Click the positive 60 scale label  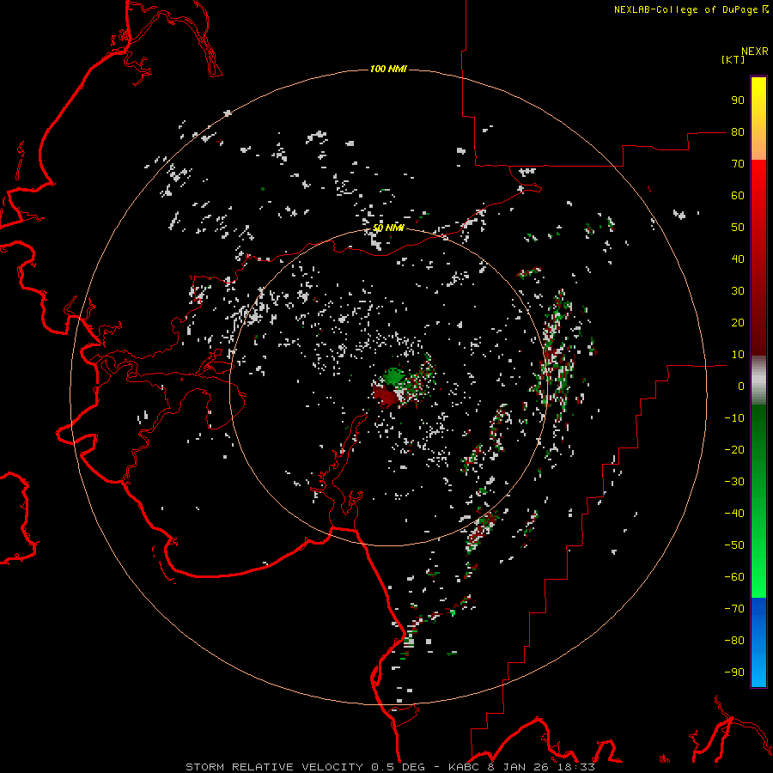click(738, 196)
